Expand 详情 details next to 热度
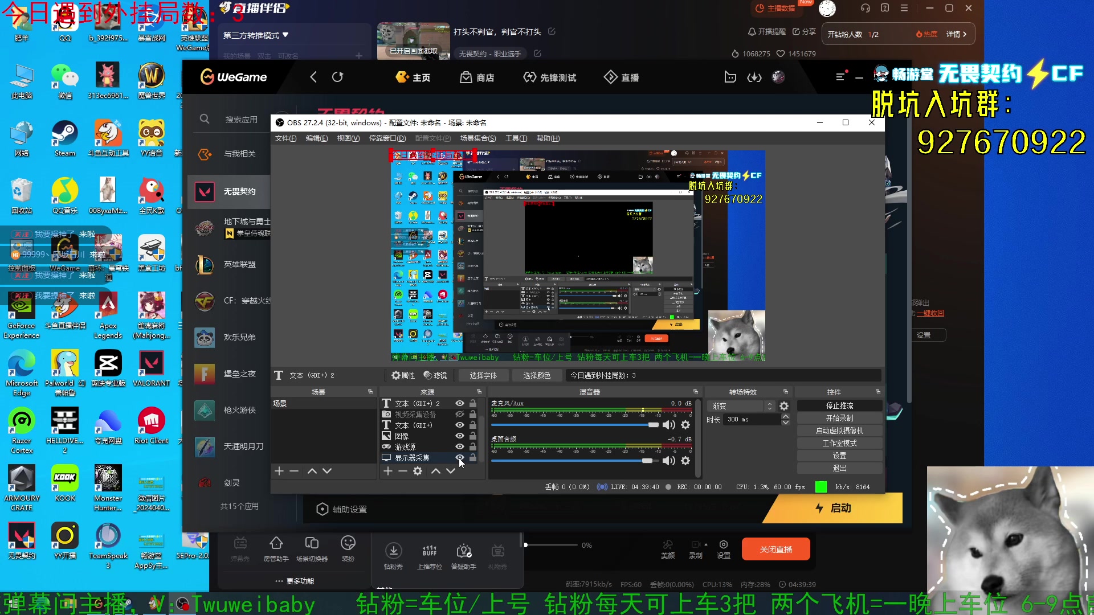This screenshot has width=1094, height=615. pyautogui.click(x=956, y=34)
